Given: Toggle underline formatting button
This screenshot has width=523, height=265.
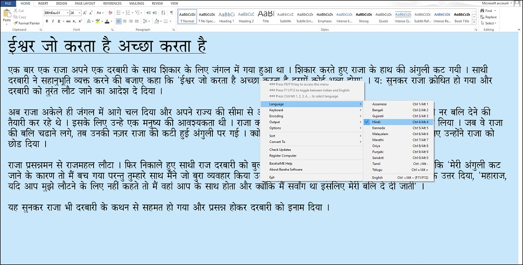Looking at the screenshot, I should tap(59, 21).
